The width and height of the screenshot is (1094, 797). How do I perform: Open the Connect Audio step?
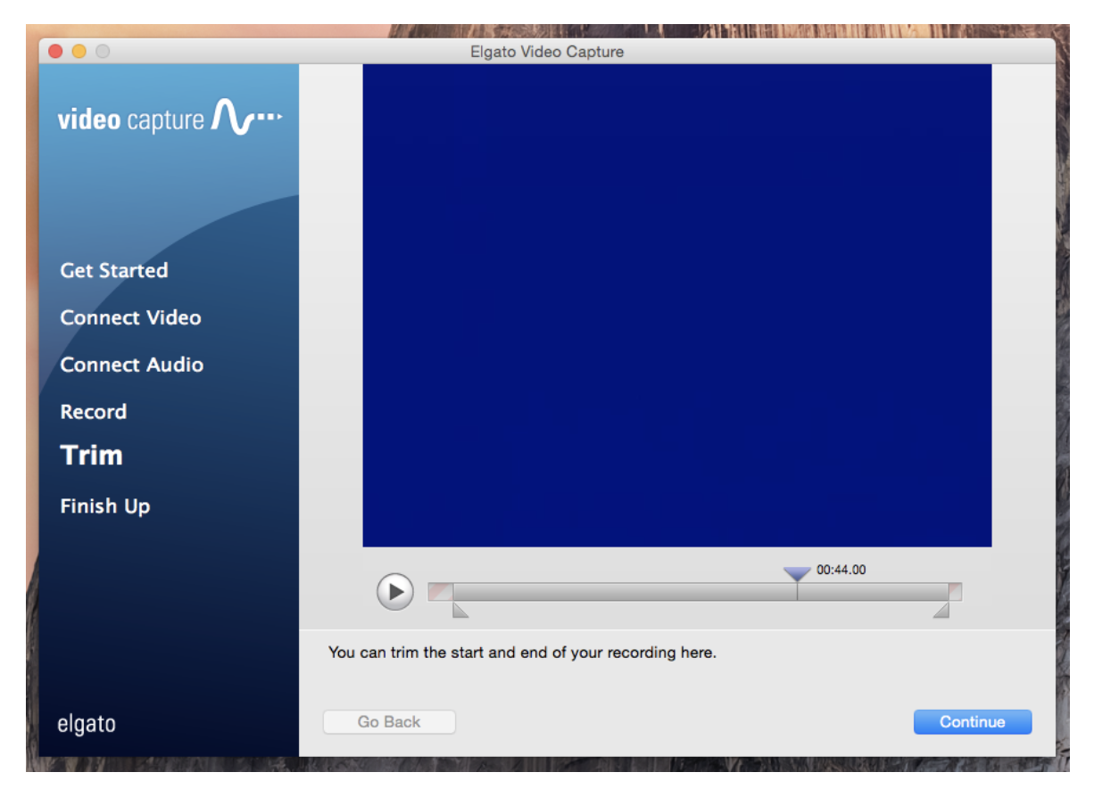click(132, 365)
